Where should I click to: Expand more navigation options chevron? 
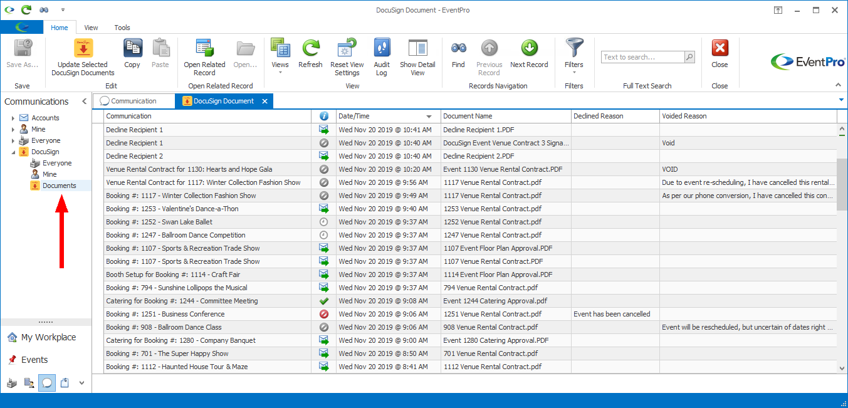(81, 383)
